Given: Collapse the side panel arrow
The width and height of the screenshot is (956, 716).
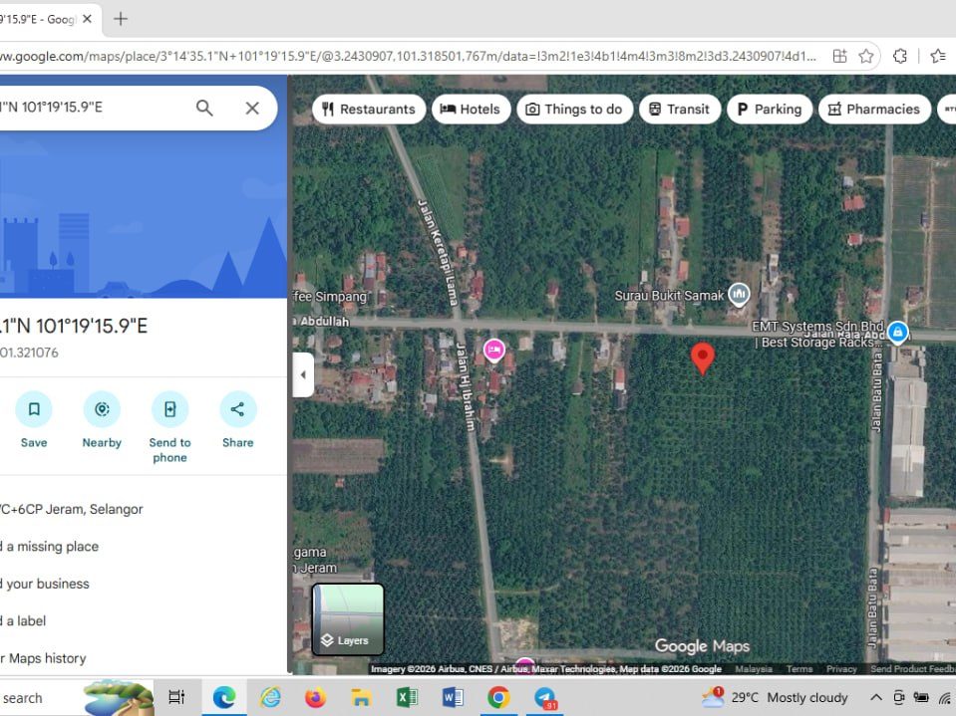Looking at the screenshot, I should coord(303,374).
